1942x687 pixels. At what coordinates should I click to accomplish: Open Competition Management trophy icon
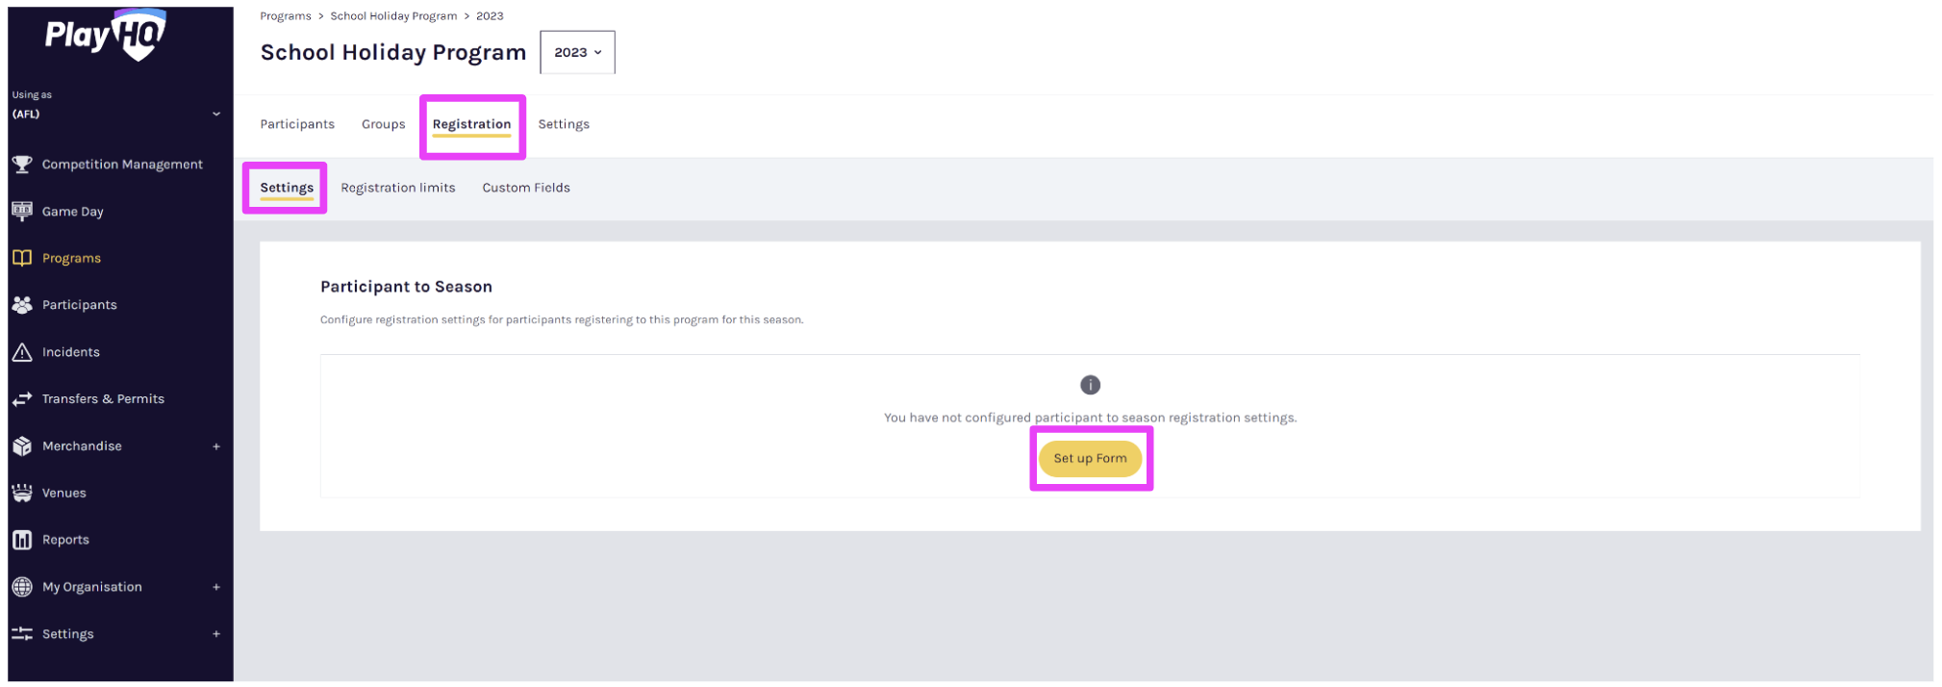point(22,165)
